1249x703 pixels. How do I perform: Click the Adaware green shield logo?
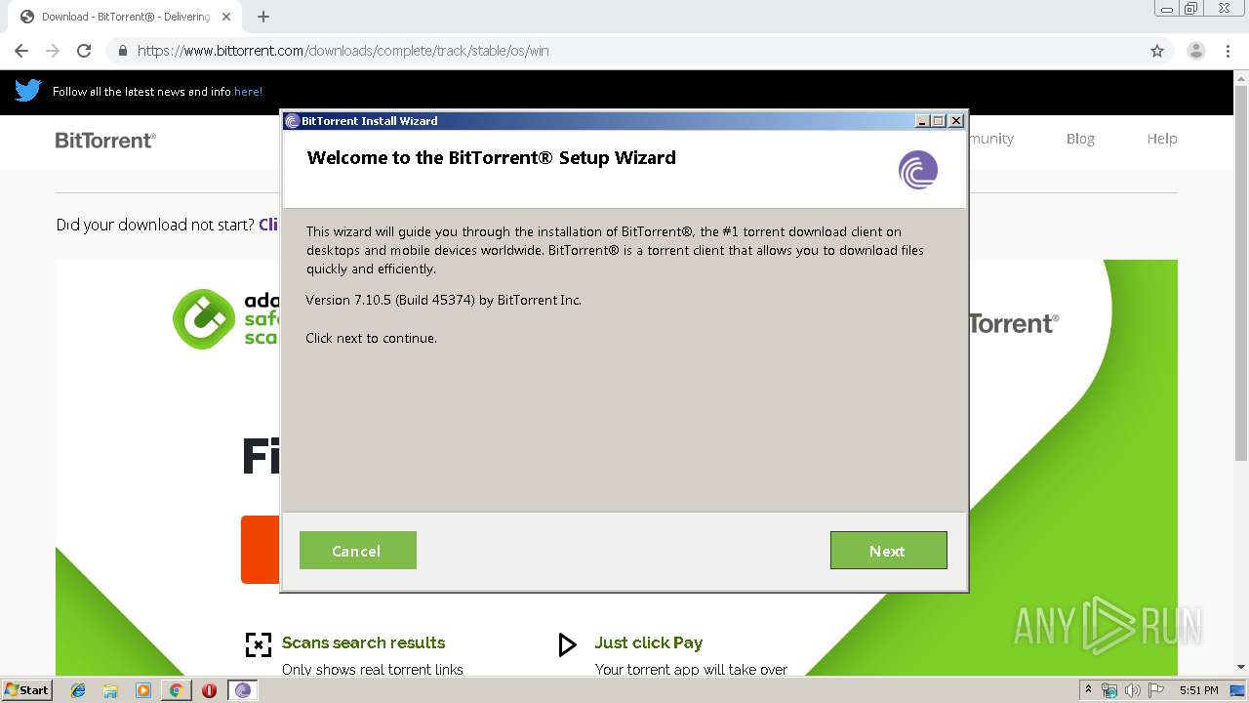(x=204, y=318)
